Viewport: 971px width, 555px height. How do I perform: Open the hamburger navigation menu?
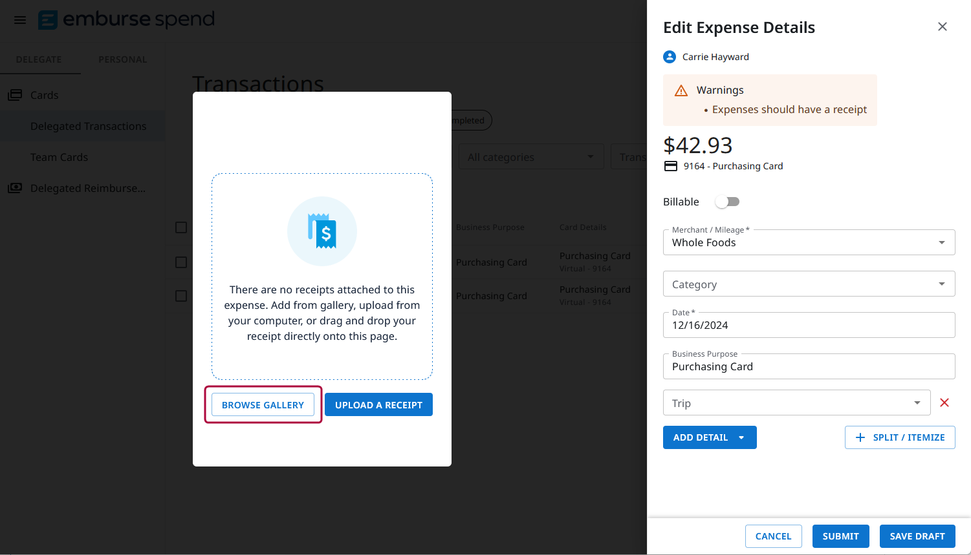19,20
